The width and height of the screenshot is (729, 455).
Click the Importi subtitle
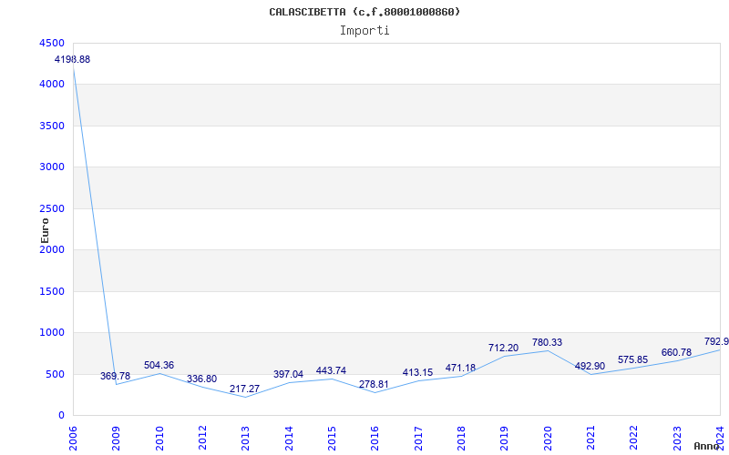[364, 31]
